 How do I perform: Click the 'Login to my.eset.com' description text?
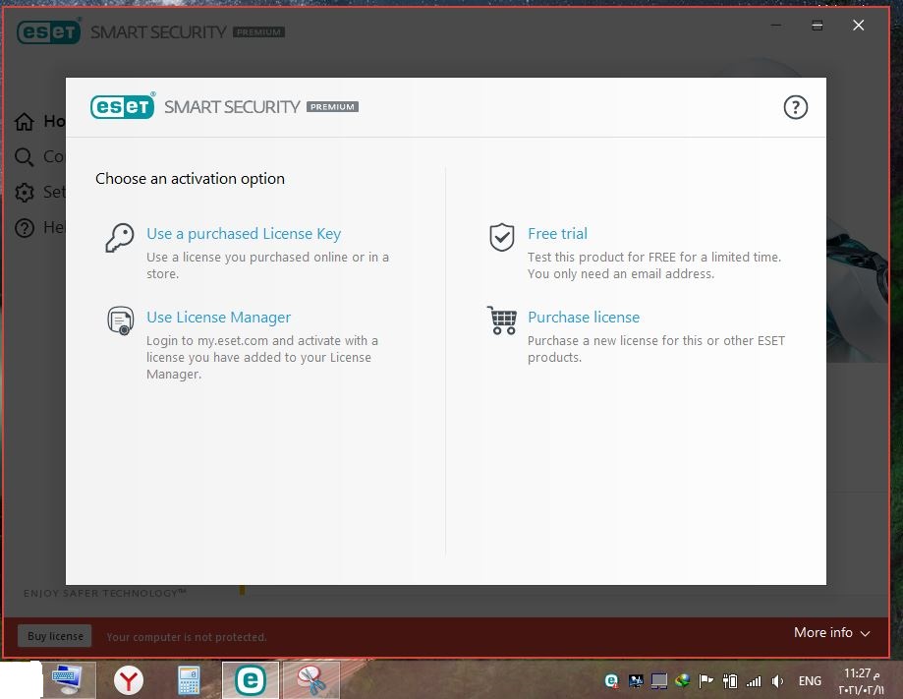262,357
